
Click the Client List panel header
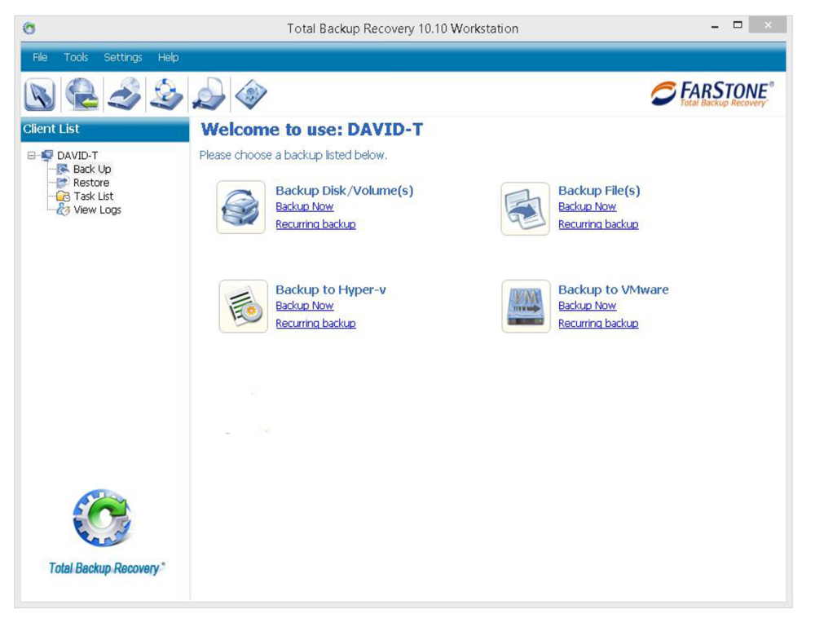[x=105, y=129]
